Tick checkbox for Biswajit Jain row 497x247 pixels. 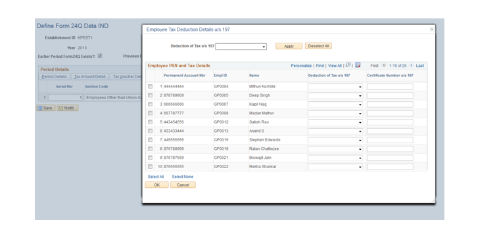click(151, 158)
